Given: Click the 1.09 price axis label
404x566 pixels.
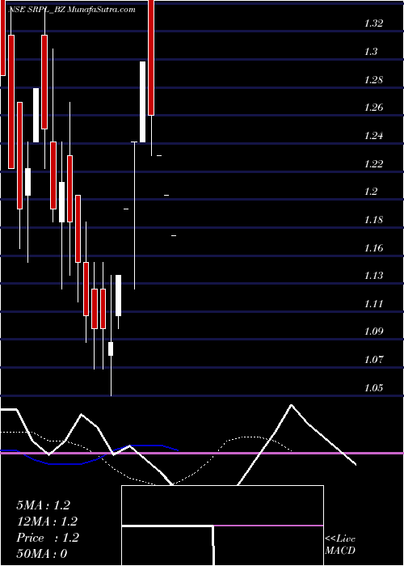Looking at the screenshot, I should coord(373,332).
